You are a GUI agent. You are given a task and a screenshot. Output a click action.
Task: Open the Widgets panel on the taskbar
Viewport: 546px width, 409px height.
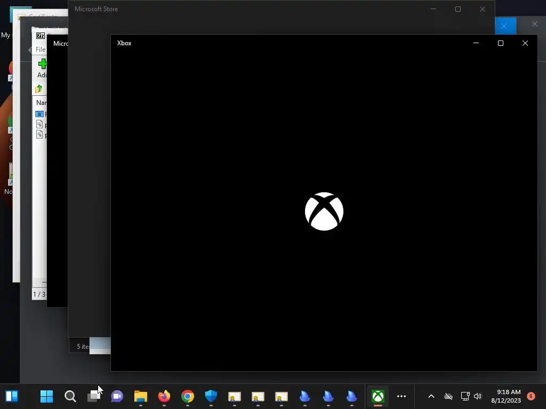[12, 396]
